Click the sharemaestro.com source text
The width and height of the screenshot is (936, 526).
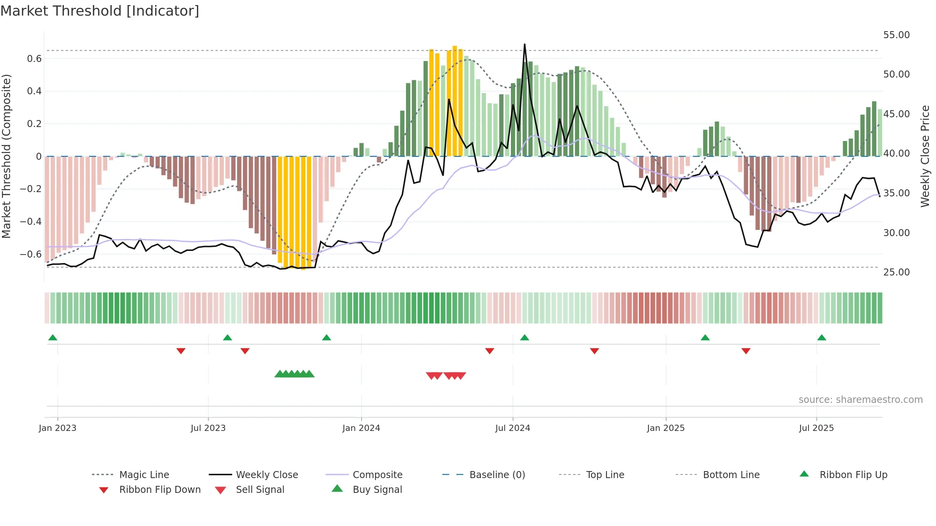(x=861, y=400)
